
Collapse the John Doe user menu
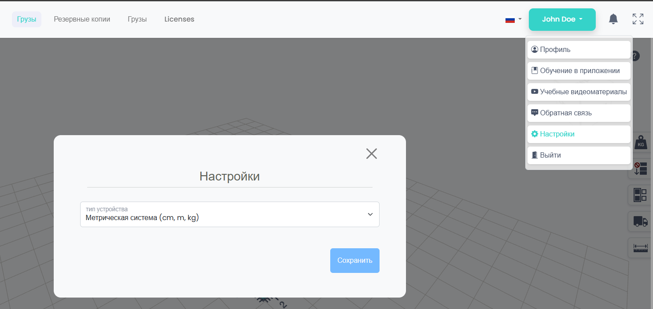562,19
